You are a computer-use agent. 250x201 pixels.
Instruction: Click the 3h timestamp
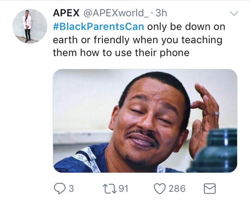click(x=161, y=13)
